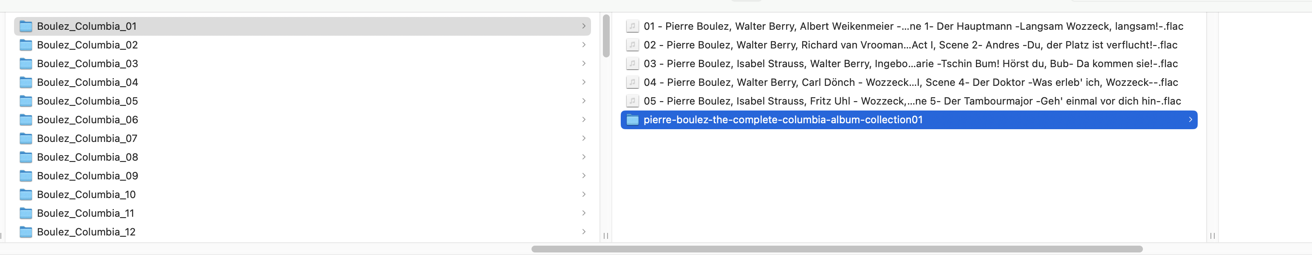Click the resize handle right of the tracks column

1212,235
